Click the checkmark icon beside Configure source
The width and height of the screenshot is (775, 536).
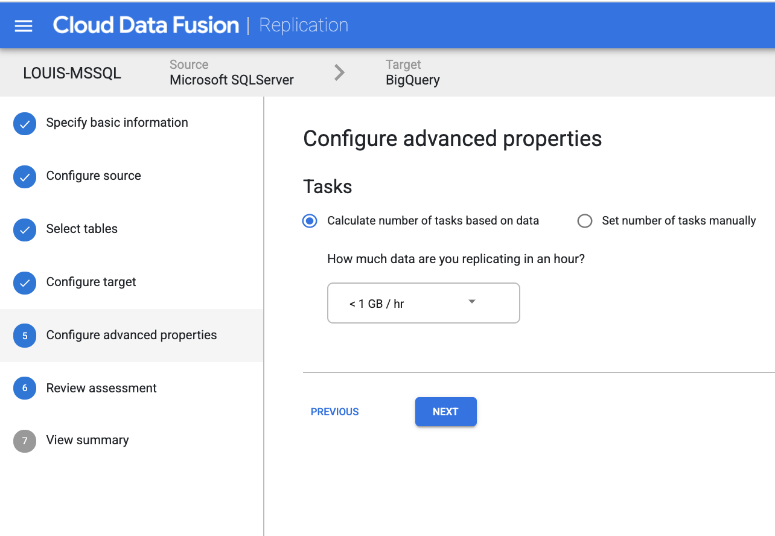coord(25,177)
